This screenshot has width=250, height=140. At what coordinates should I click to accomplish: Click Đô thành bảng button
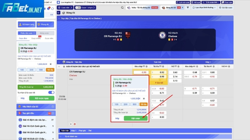pyautogui.click(x=27, y=25)
